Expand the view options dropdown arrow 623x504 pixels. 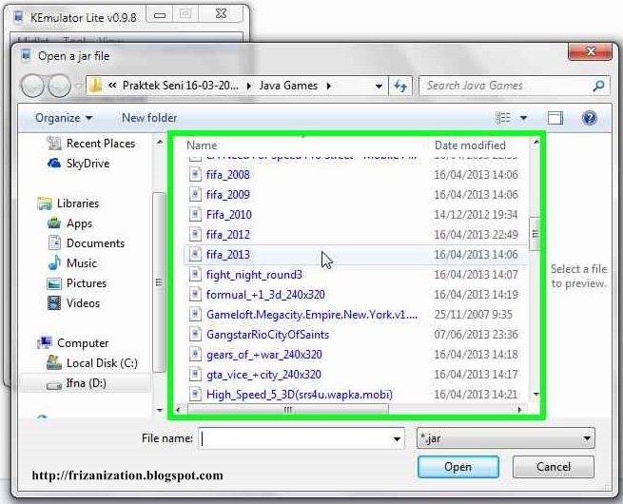[x=524, y=118]
